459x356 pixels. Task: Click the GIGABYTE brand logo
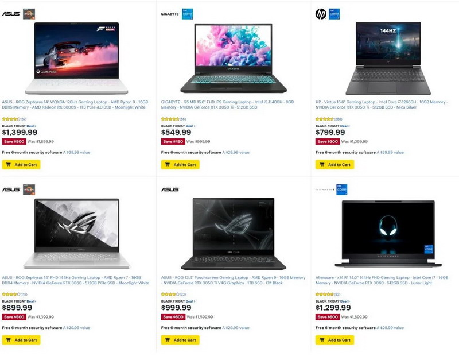[x=170, y=14]
